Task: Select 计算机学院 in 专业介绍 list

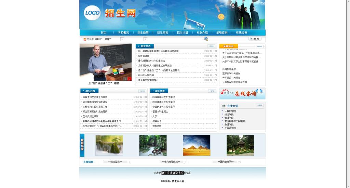Action: (230, 111)
